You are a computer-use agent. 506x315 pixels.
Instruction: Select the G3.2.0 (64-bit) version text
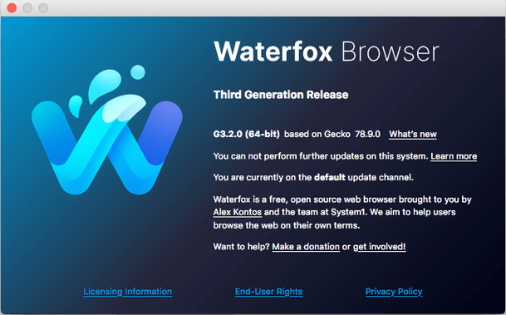(247, 134)
